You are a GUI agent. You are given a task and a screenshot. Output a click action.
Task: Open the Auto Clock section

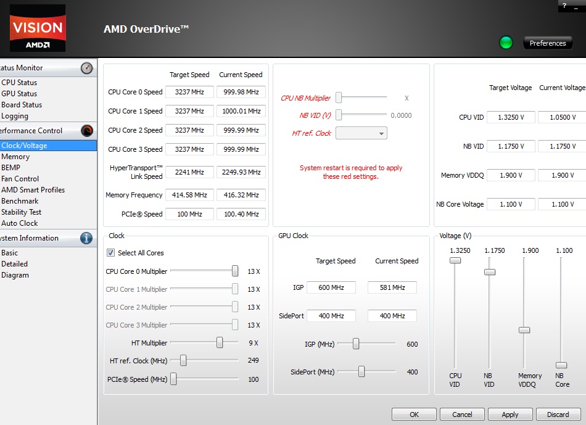pyautogui.click(x=20, y=223)
